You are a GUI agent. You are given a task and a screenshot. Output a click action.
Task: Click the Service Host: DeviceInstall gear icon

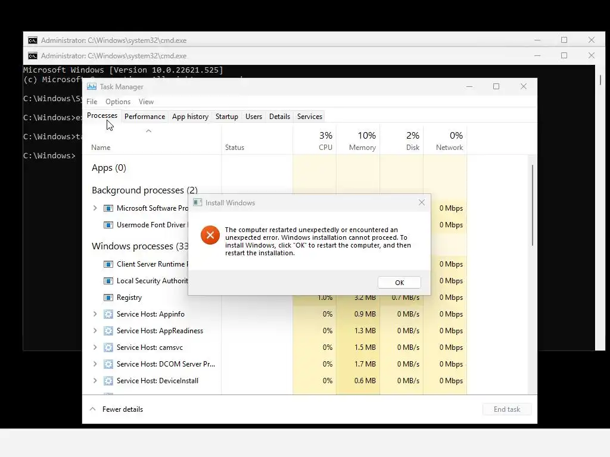[x=108, y=381]
